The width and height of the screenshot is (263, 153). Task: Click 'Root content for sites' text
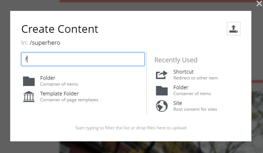point(195,109)
